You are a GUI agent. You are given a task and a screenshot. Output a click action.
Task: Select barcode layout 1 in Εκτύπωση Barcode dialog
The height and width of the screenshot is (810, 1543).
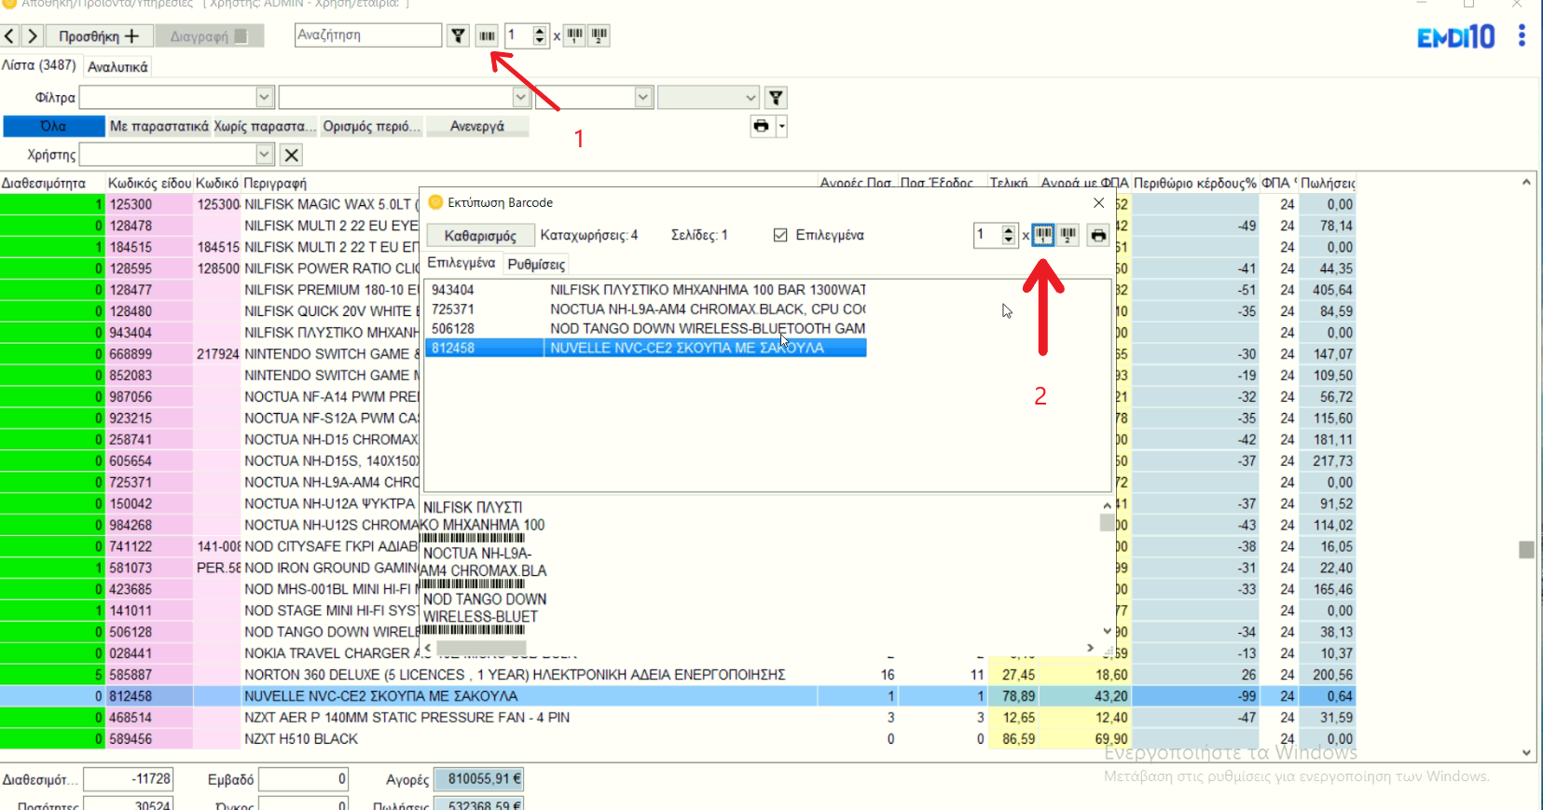point(1043,235)
